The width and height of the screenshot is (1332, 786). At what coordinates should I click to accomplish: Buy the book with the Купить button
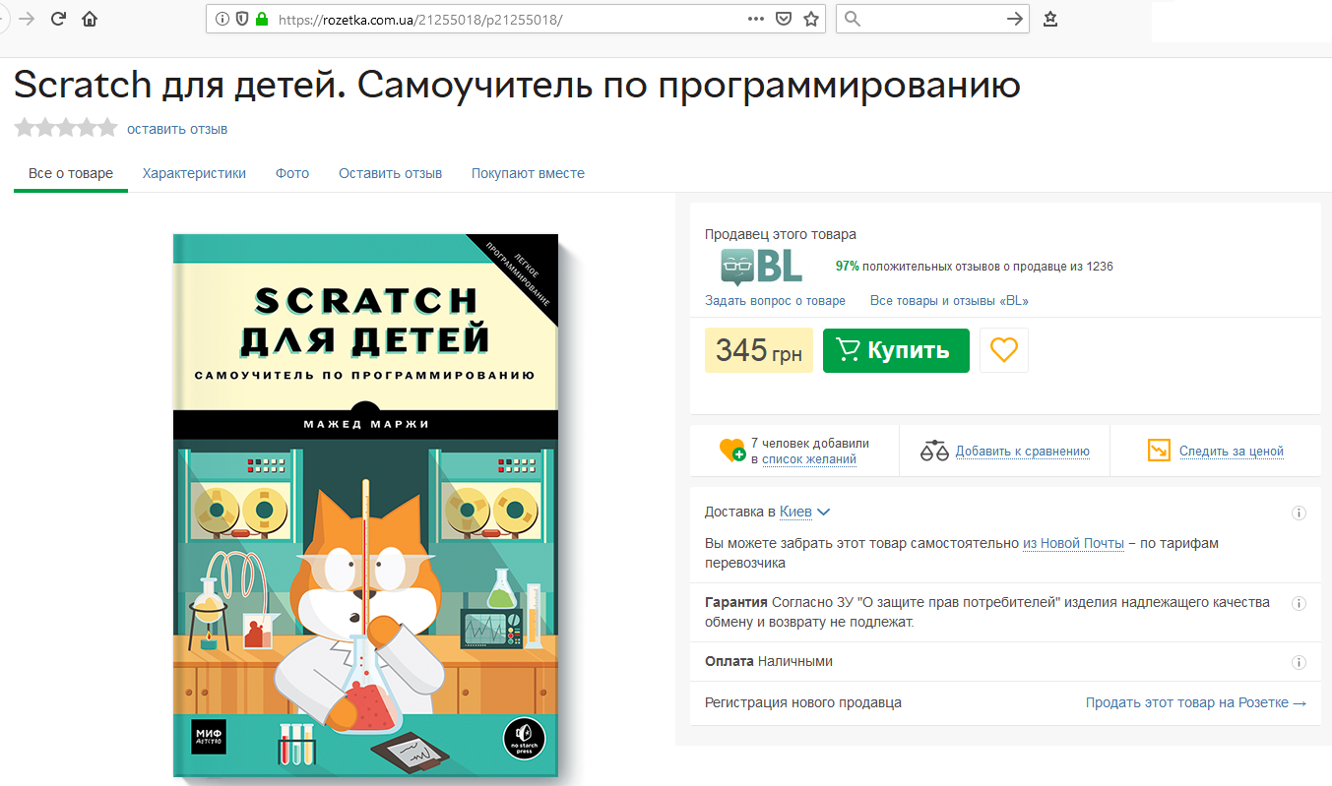tap(896, 350)
